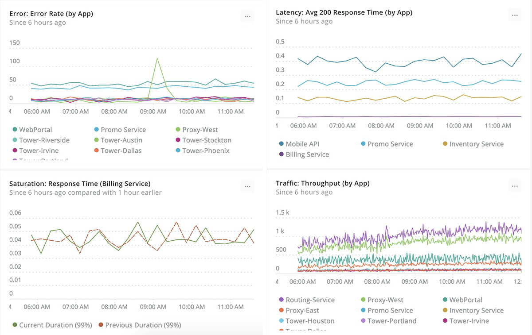The image size is (532, 335).
Task: Click the 0.06 y-axis label on Saturation chart
Action: pyautogui.click(x=16, y=213)
